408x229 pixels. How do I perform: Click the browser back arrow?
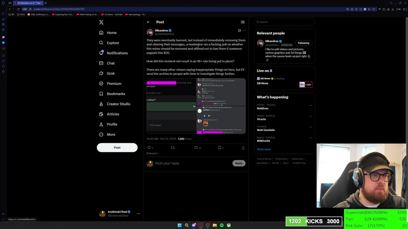coord(10,9)
